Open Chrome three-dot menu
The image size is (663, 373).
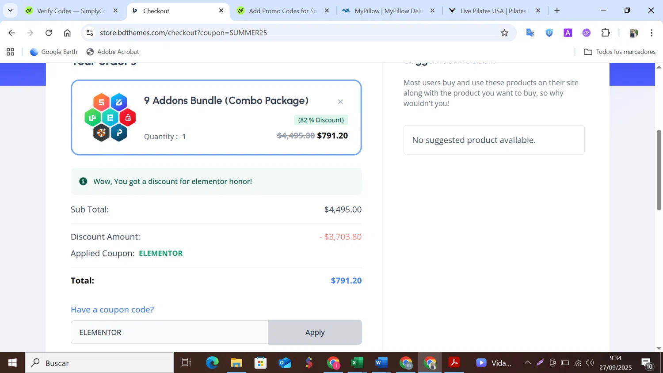[x=652, y=33]
